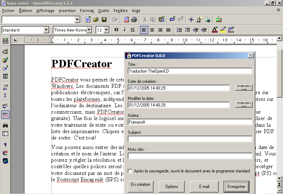The image size is (283, 194).
Task: Open font size 12 dropdown
Action: coord(106,30)
